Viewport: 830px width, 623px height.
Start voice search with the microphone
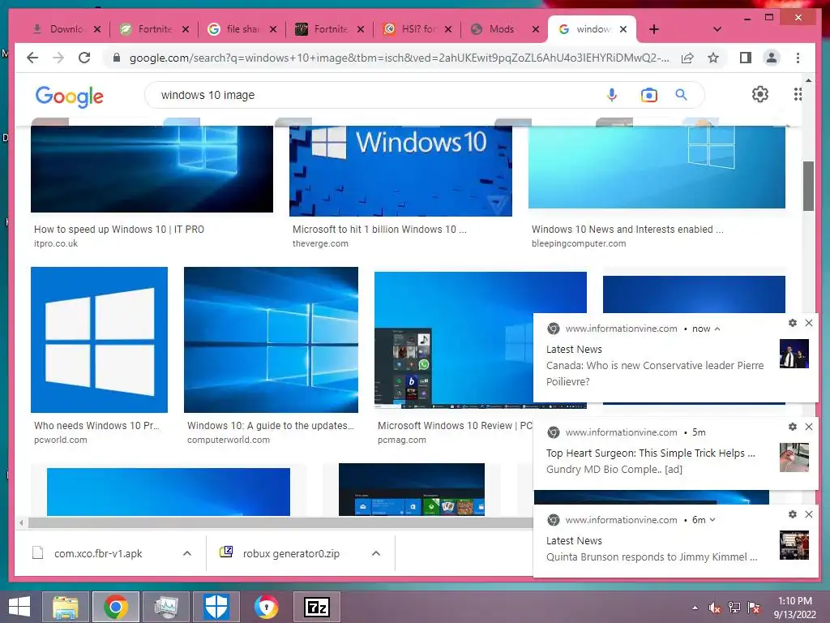(611, 95)
